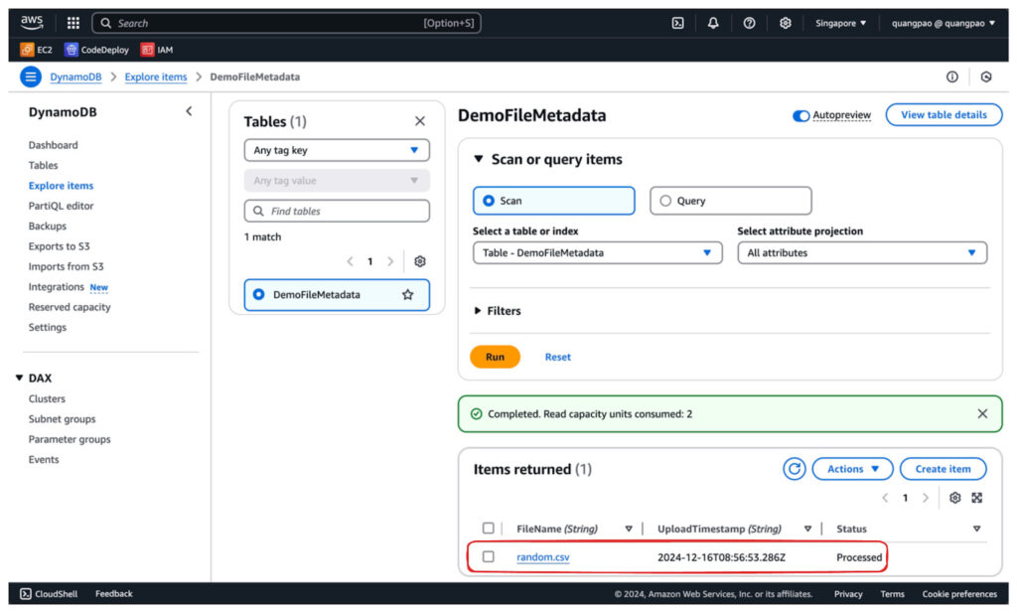Click the Create item button
This screenshot has height=613, width=1017.
click(x=944, y=468)
